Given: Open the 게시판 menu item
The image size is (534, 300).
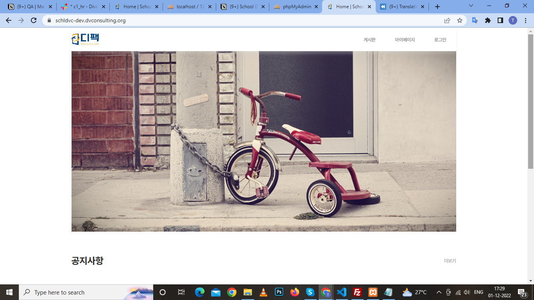Looking at the screenshot, I should 369,40.
